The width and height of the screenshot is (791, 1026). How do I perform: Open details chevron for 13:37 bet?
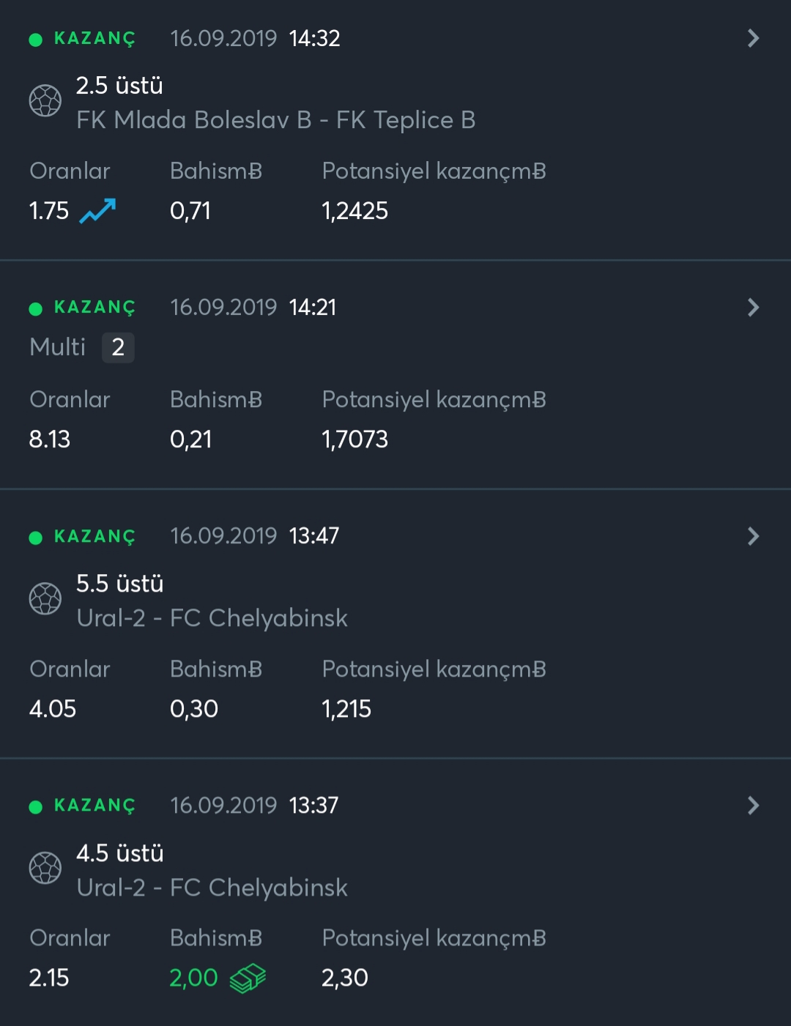point(753,806)
